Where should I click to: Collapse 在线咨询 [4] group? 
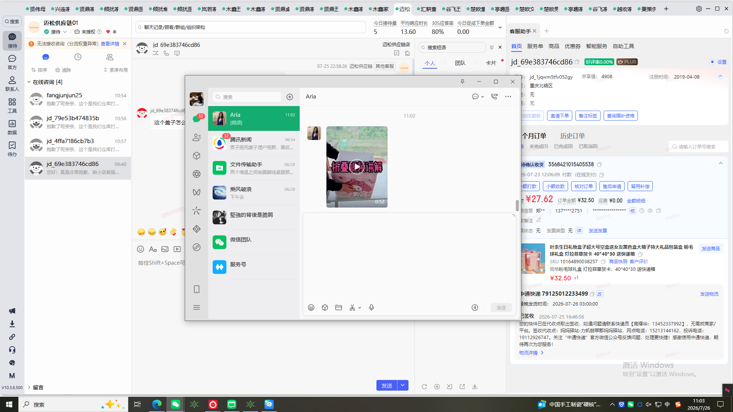[x=29, y=82]
